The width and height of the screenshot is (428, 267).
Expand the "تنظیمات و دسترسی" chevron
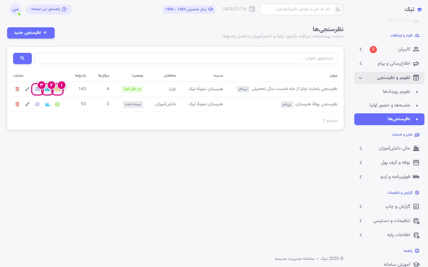tap(361, 221)
